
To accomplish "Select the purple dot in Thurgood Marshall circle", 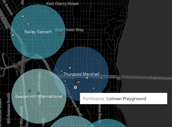I will tap(94, 88).
